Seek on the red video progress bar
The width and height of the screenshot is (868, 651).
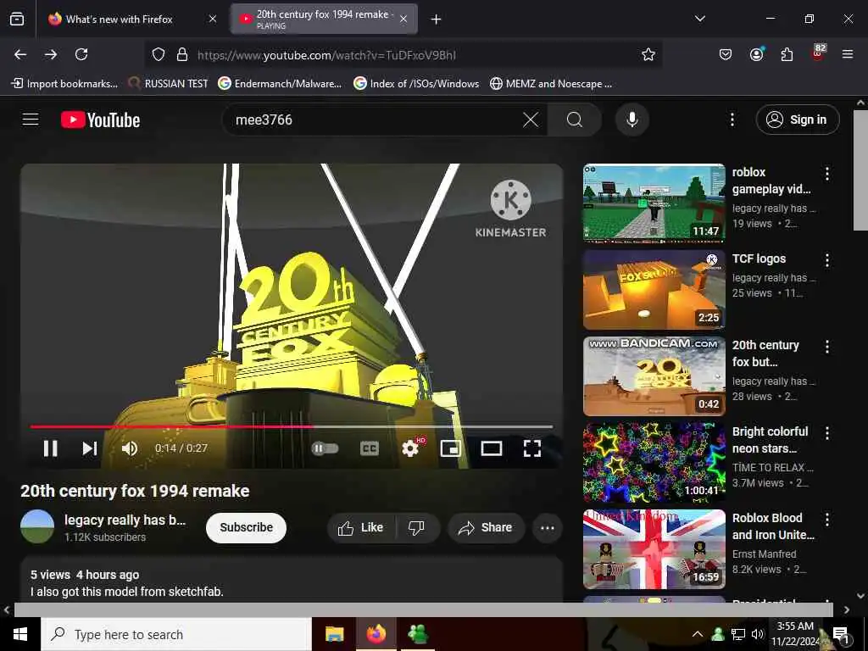coord(292,427)
